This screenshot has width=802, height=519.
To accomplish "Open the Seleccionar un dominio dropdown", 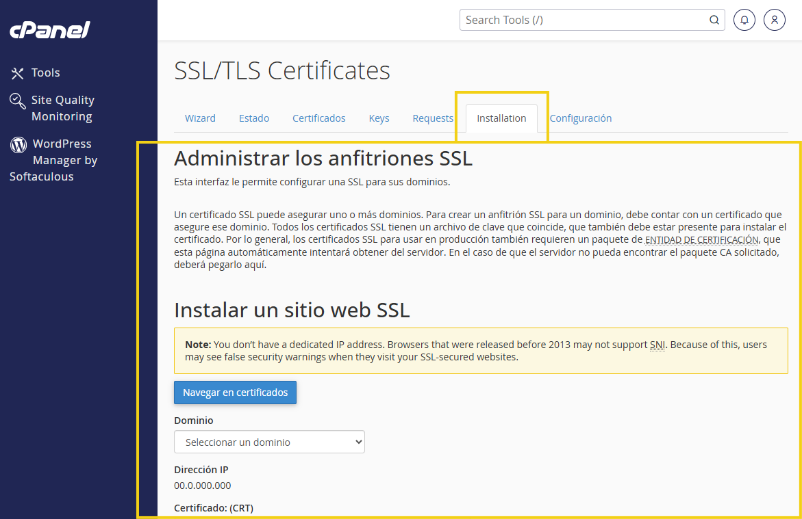I will [269, 442].
